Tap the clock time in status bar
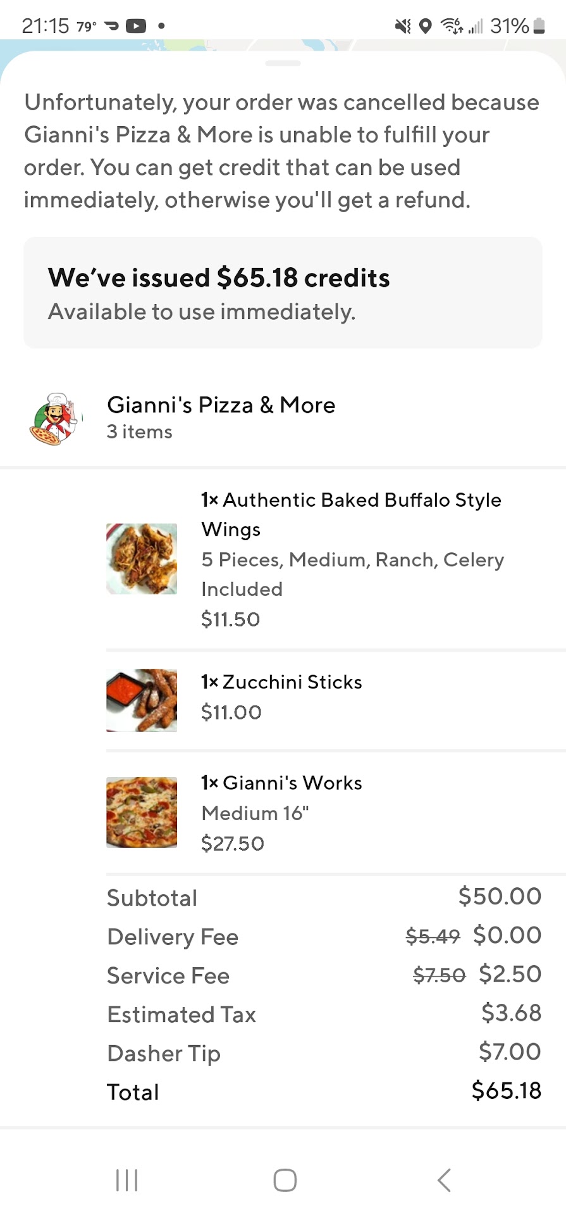 (x=45, y=26)
